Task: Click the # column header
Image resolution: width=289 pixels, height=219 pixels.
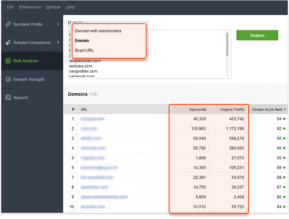Action: [73, 109]
